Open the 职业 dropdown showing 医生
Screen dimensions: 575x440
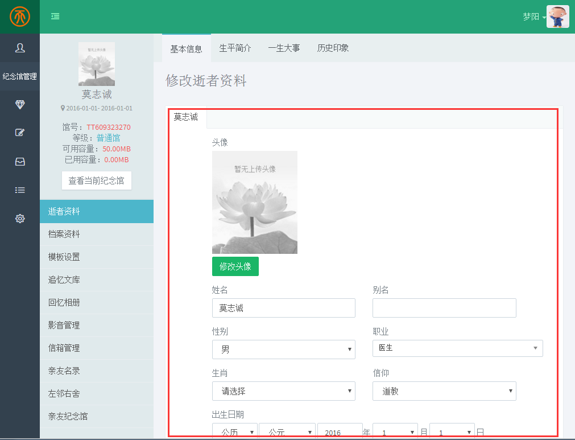[457, 348]
